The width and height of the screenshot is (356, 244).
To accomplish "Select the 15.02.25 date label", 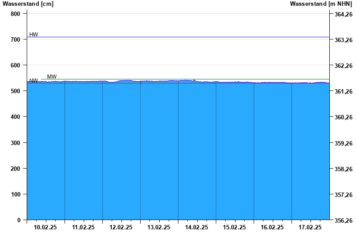I will pos(235,228).
